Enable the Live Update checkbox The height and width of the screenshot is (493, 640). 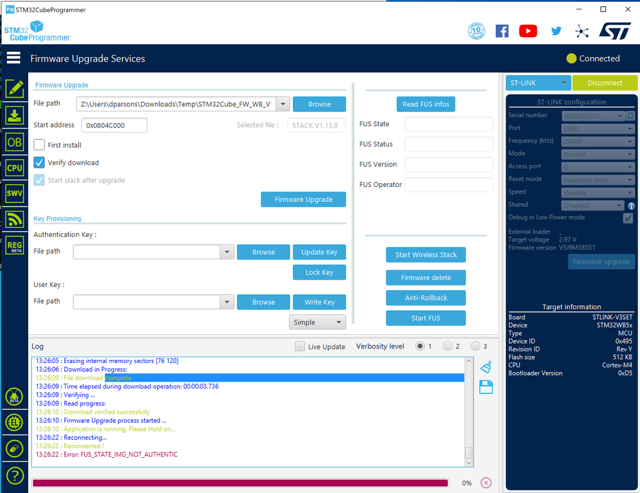click(300, 346)
